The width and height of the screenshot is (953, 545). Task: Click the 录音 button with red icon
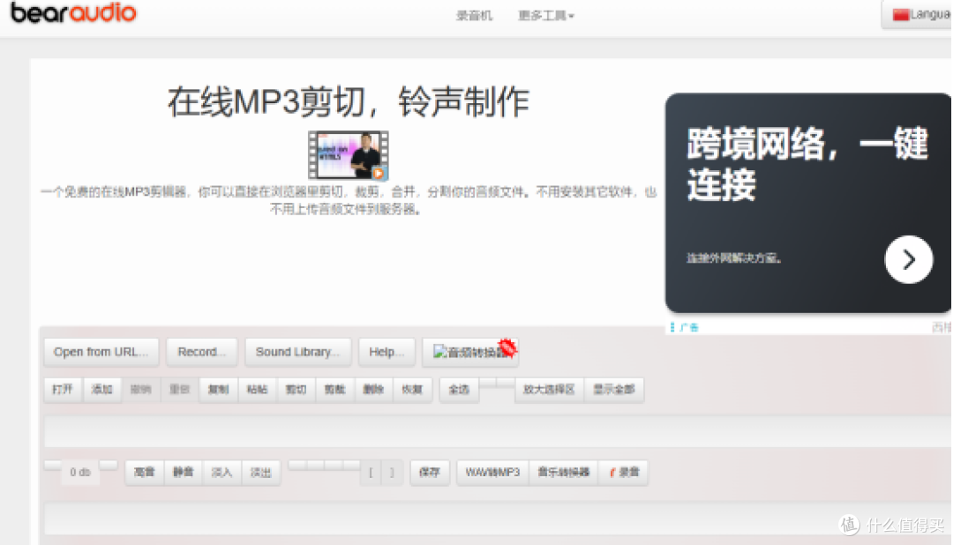(x=624, y=472)
